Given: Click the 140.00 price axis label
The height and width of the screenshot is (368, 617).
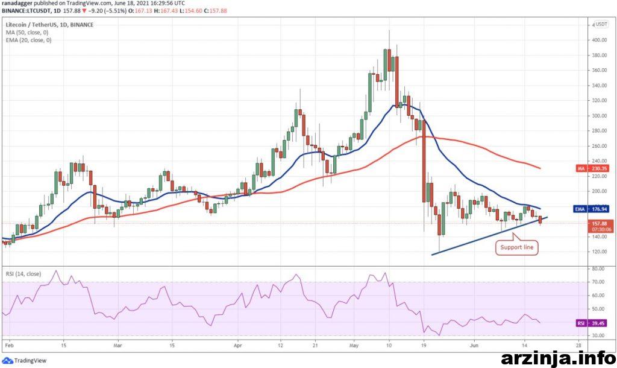Looking at the screenshot, I should (x=598, y=237).
